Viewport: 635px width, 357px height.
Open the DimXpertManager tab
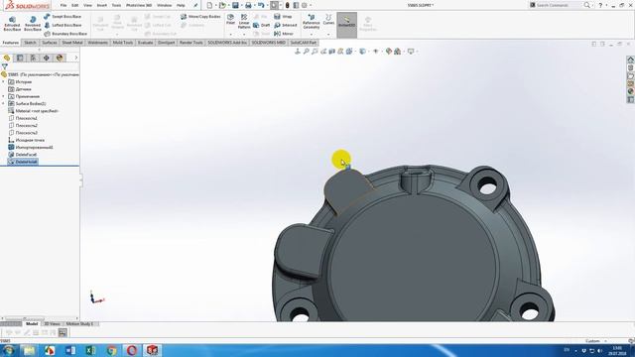coord(47,58)
